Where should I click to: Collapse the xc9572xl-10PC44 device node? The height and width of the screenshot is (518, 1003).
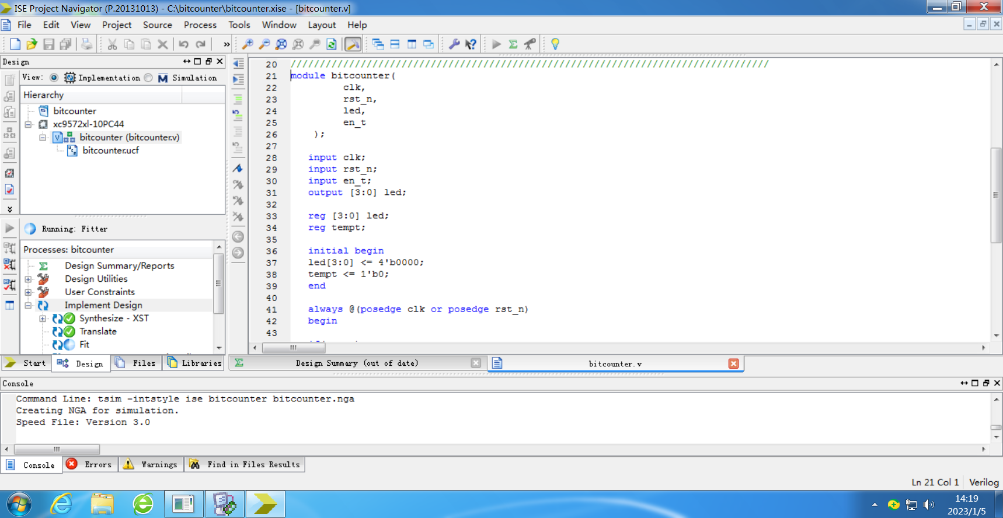pyautogui.click(x=28, y=124)
